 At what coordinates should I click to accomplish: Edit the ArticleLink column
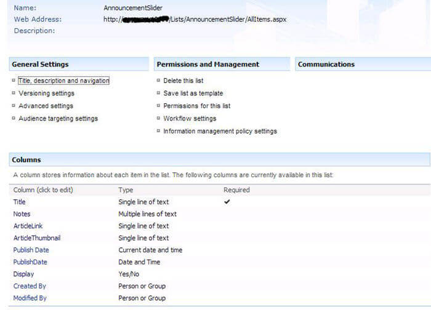pos(28,226)
